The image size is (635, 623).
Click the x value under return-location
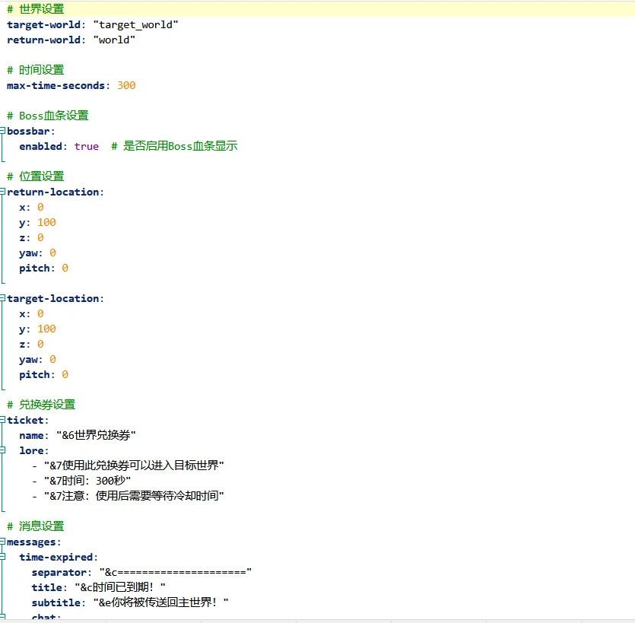tap(40, 208)
